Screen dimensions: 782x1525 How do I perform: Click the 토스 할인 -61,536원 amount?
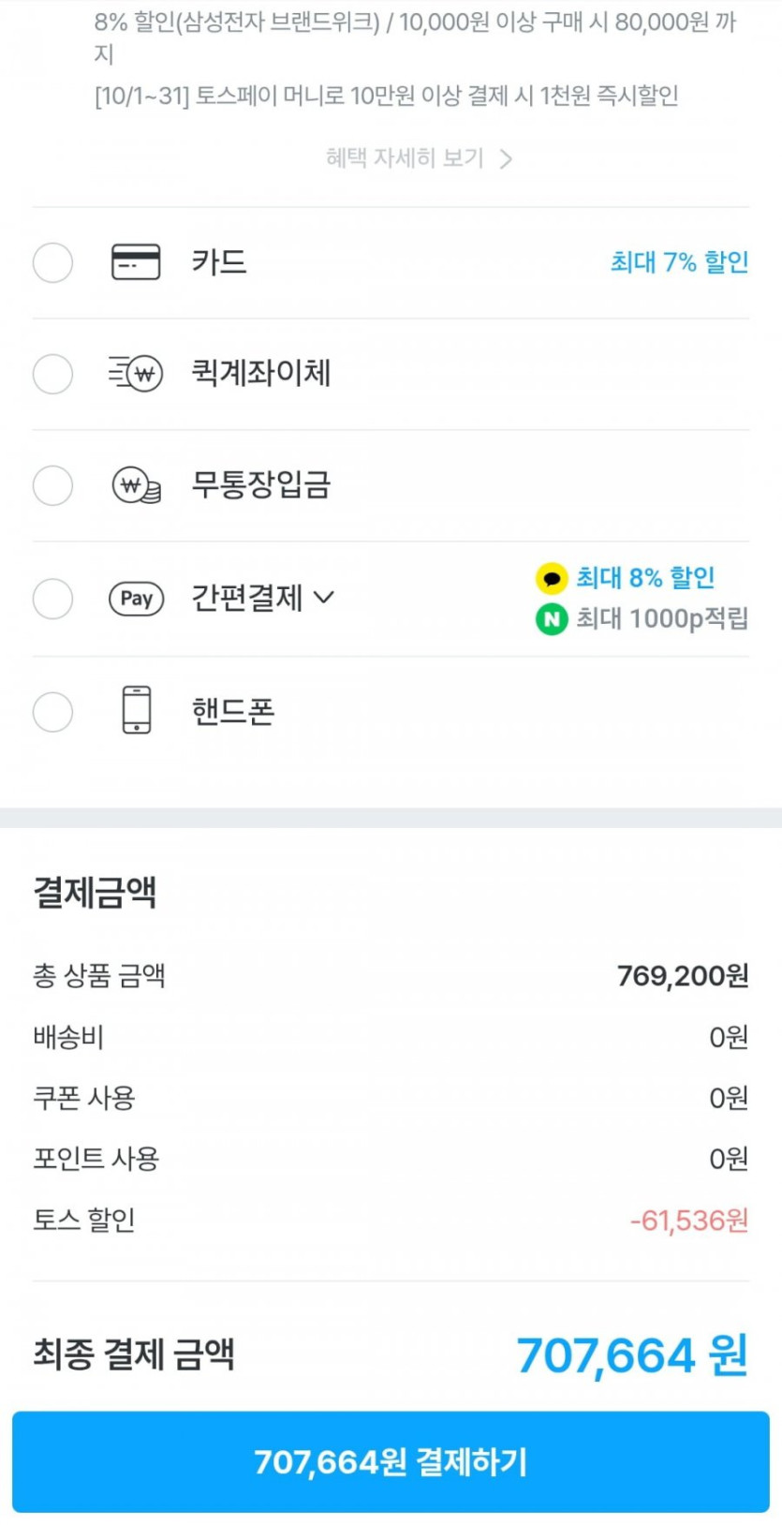[x=688, y=1221]
